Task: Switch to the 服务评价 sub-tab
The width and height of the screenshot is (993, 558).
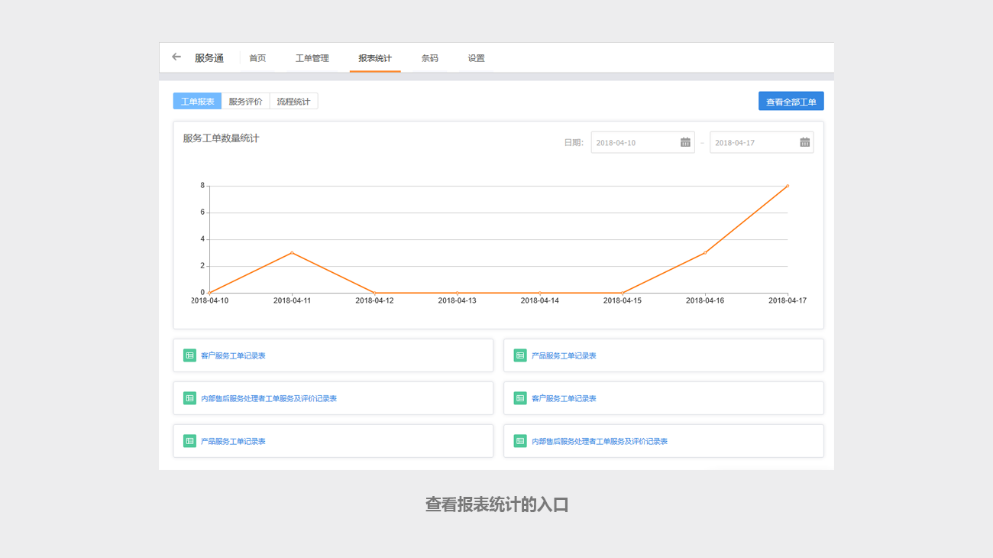Action: point(245,102)
